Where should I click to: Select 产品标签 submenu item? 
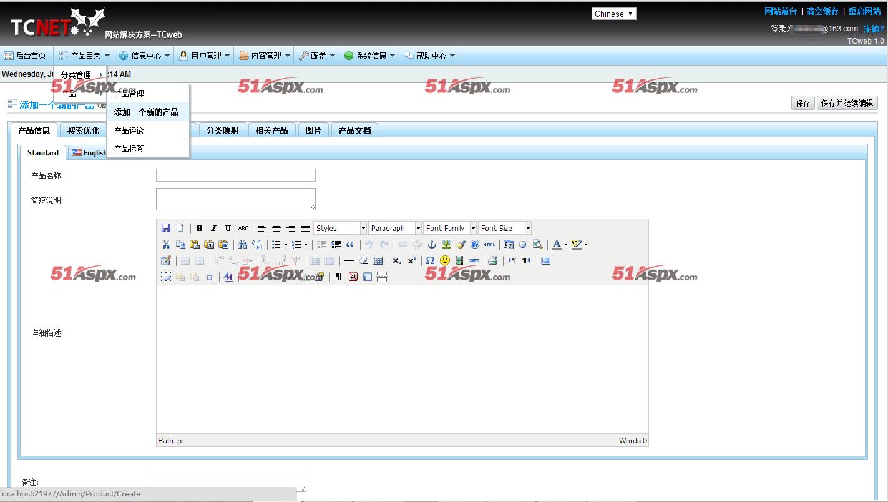pyautogui.click(x=148, y=149)
